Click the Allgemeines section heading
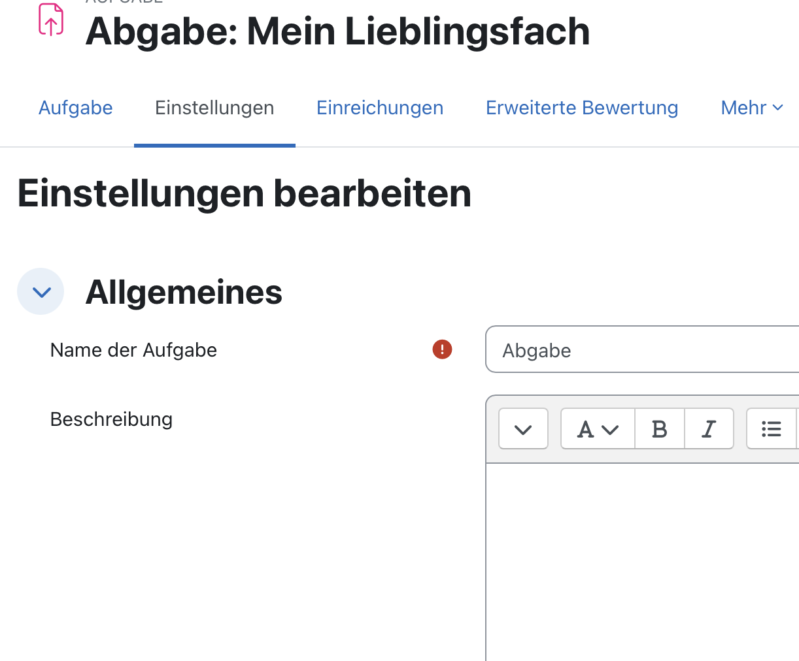799x661 pixels. tap(184, 292)
